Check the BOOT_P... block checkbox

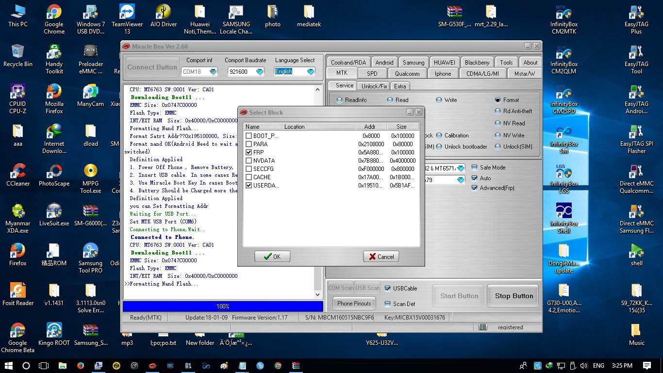click(x=249, y=136)
